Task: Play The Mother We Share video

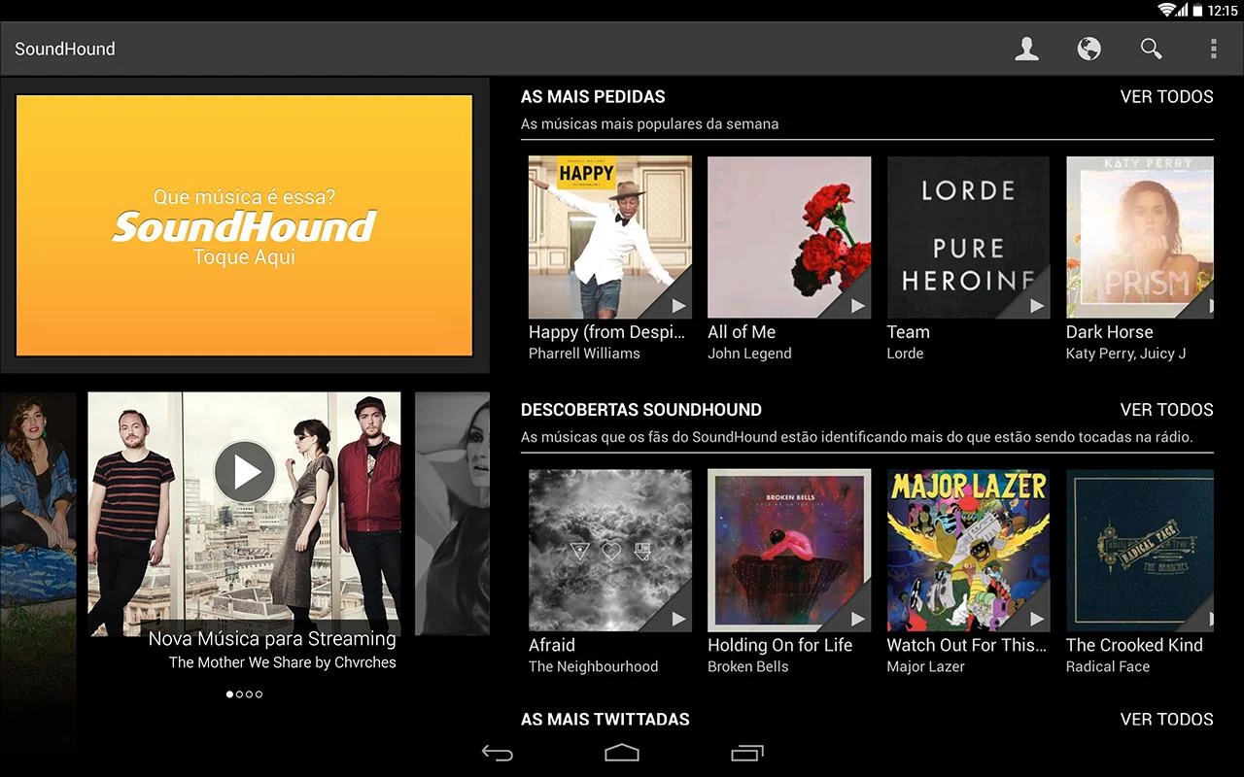Action: [x=244, y=471]
